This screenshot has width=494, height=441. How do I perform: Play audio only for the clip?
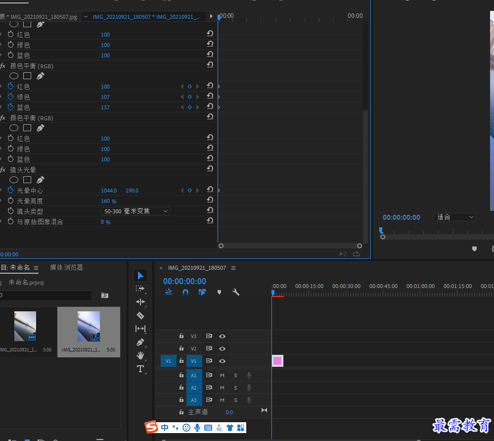pos(343,254)
